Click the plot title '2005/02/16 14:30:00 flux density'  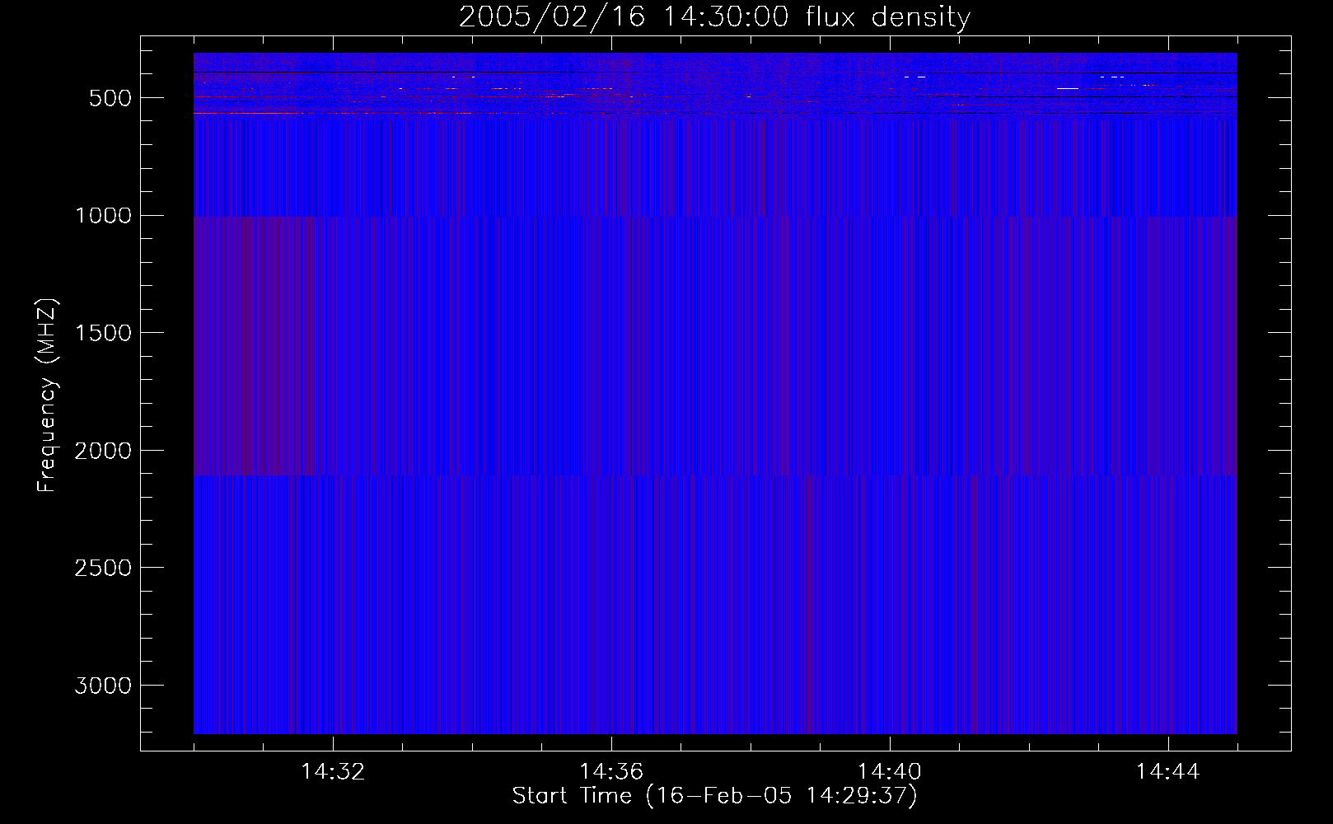coord(714,17)
